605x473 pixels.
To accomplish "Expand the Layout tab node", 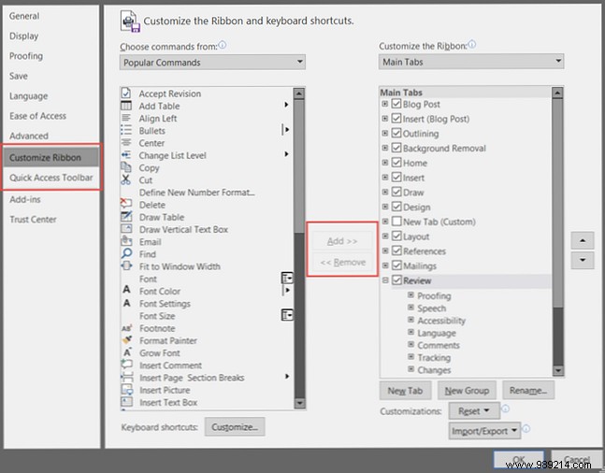I will pyautogui.click(x=385, y=236).
